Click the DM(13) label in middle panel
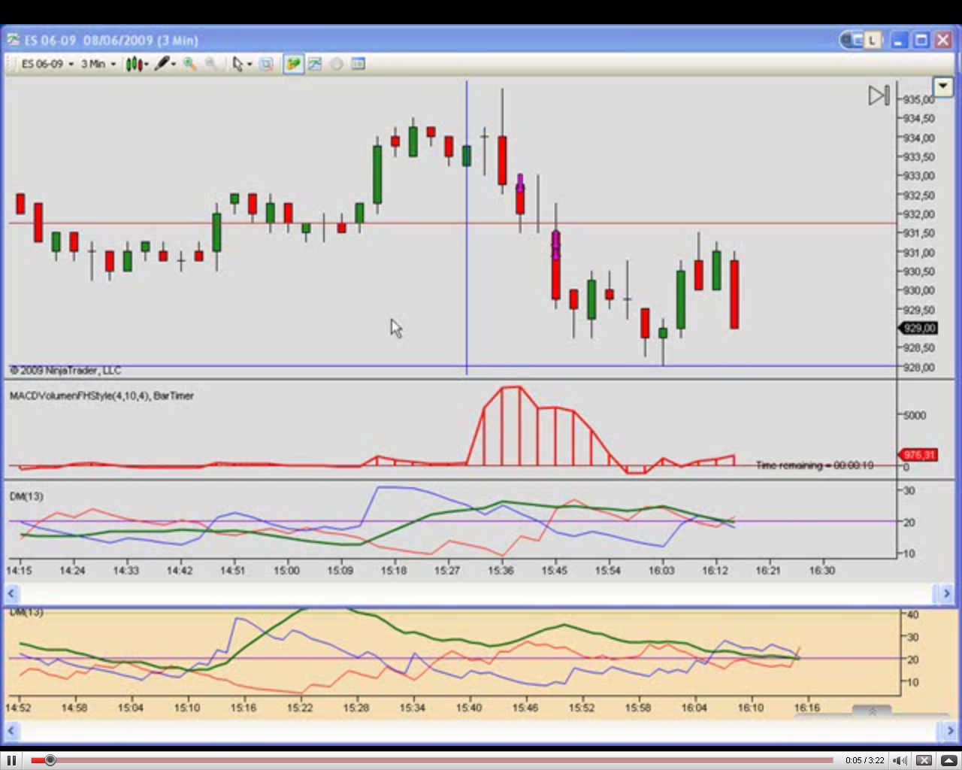Viewport: 962px width, 770px height. pos(26,496)
